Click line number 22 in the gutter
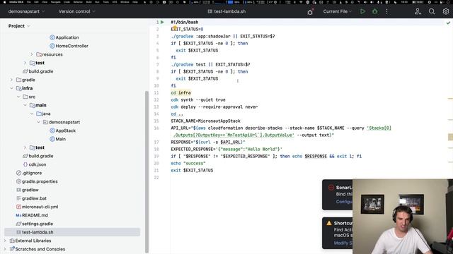Image resolution: width=453 pixels, height=254 pixels. click(x=156, y=177)
